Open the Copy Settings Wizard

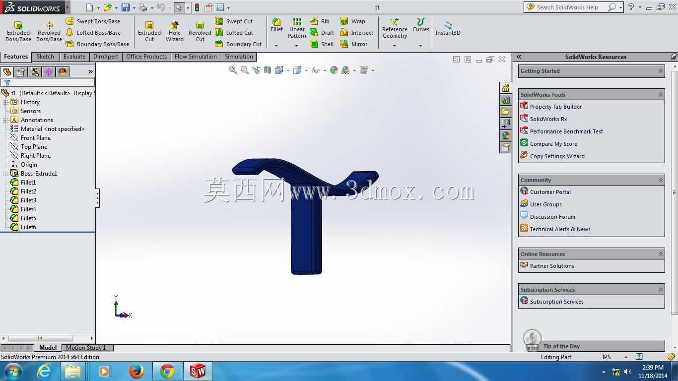[557, 156]
